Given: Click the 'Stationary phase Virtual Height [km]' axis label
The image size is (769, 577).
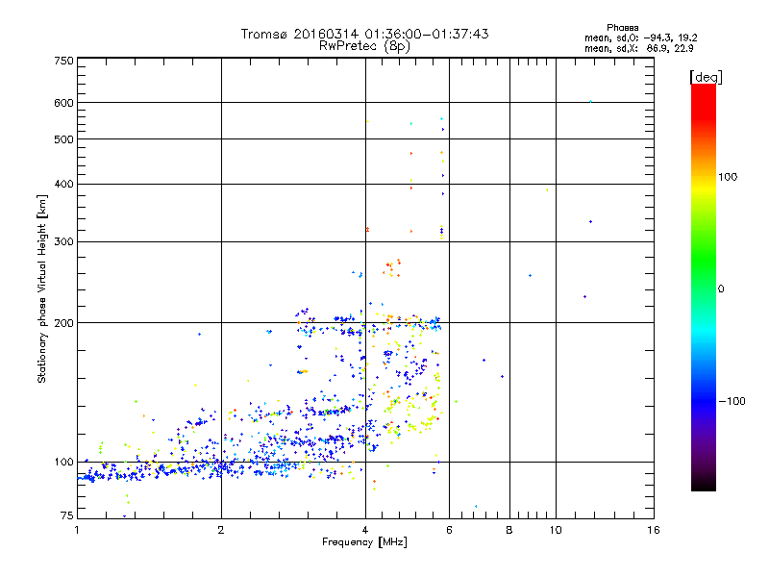Looking at the screenshot, I should [41, 288].
